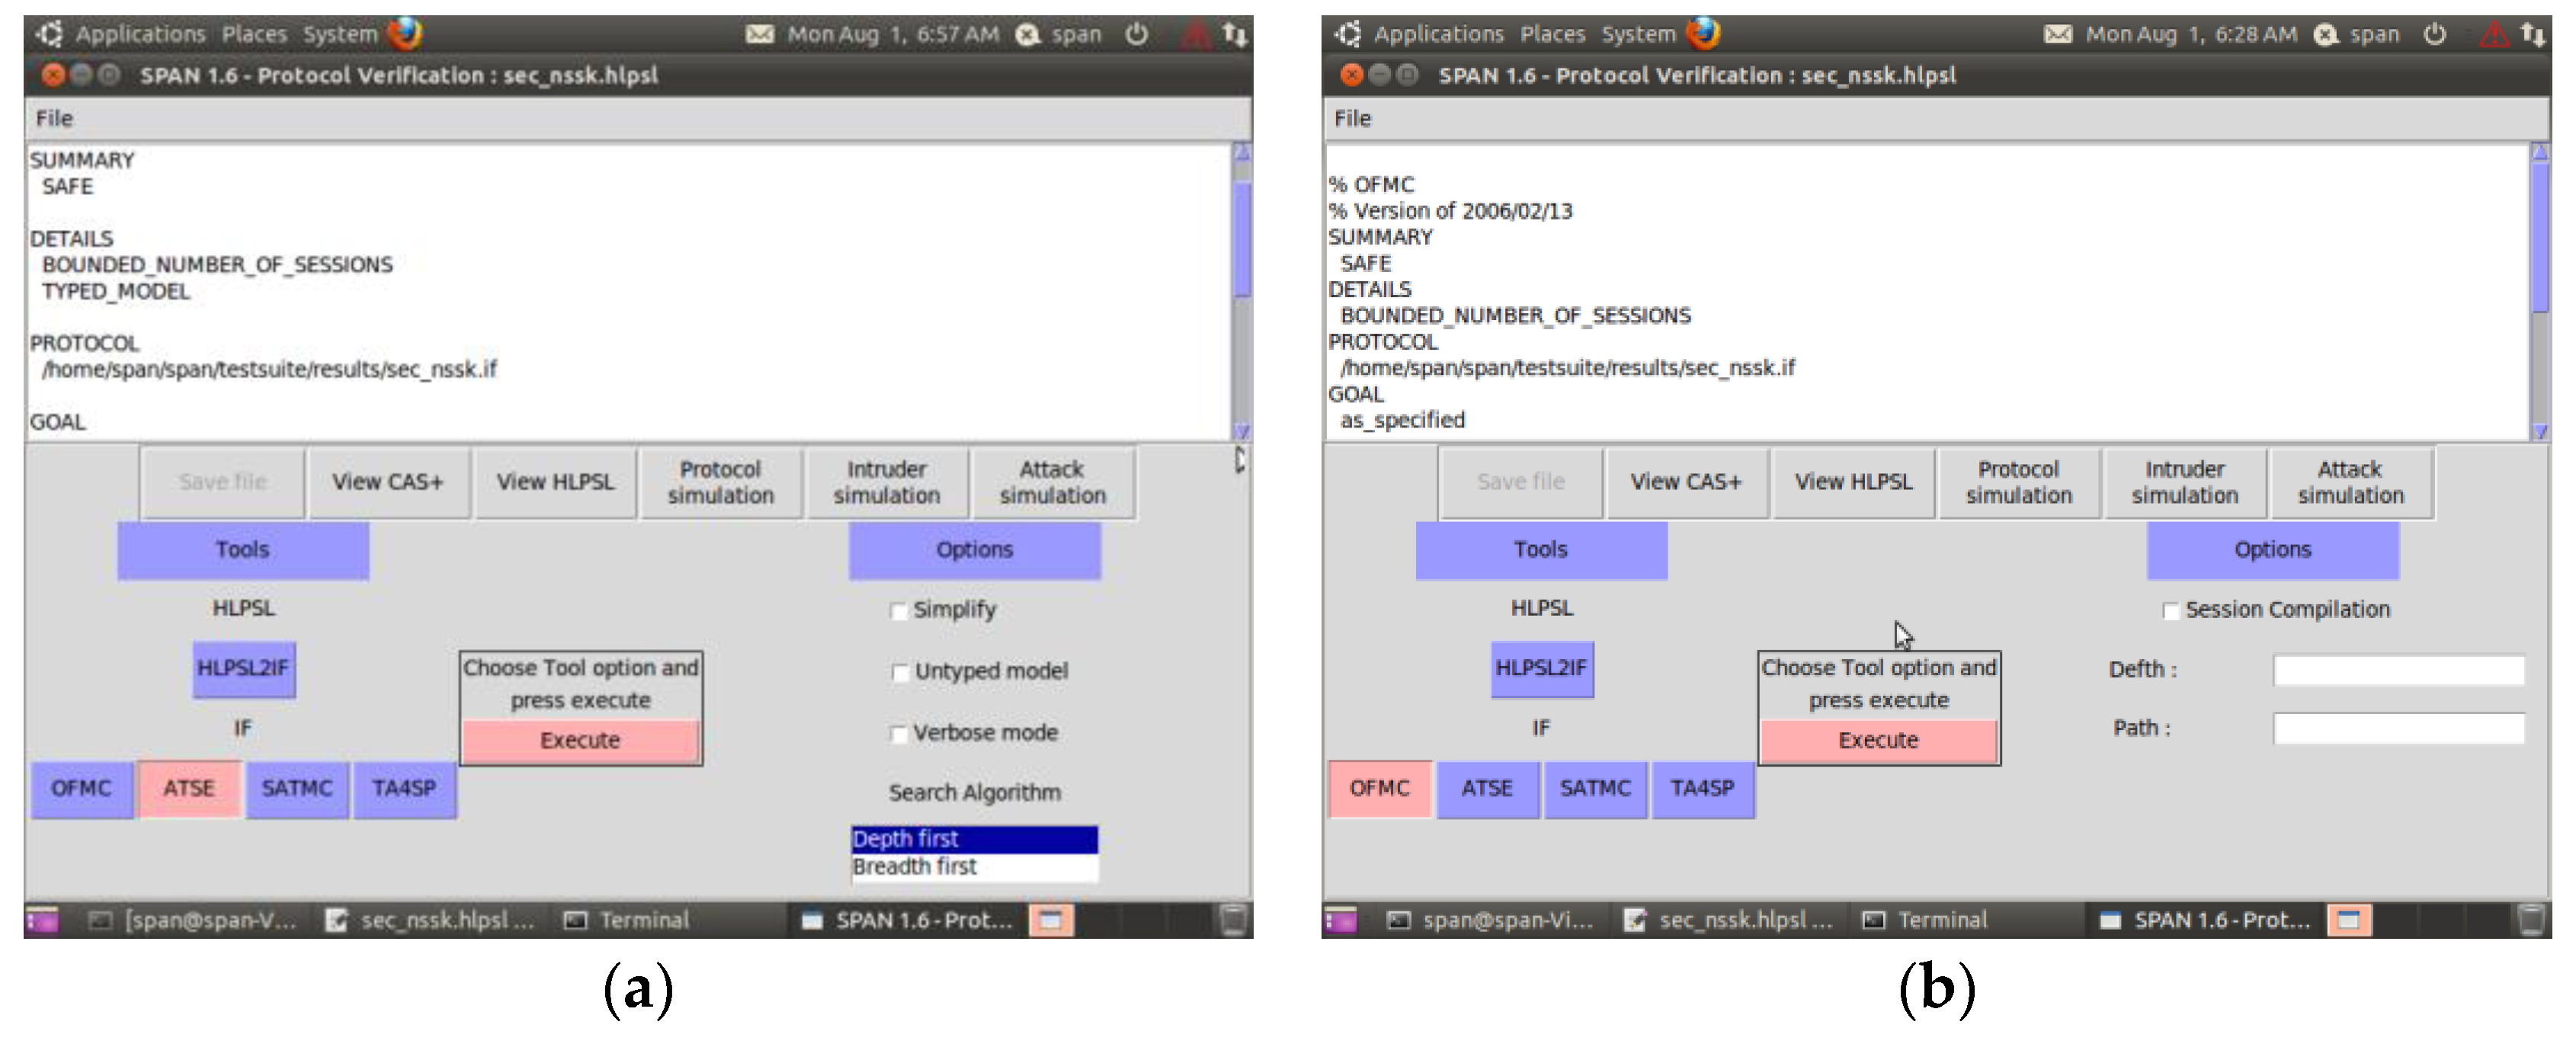Viewport: 2576px width, 1044px height.
Task: Select the pink highlighted ATSE tool button
Action: click(189, 788)
